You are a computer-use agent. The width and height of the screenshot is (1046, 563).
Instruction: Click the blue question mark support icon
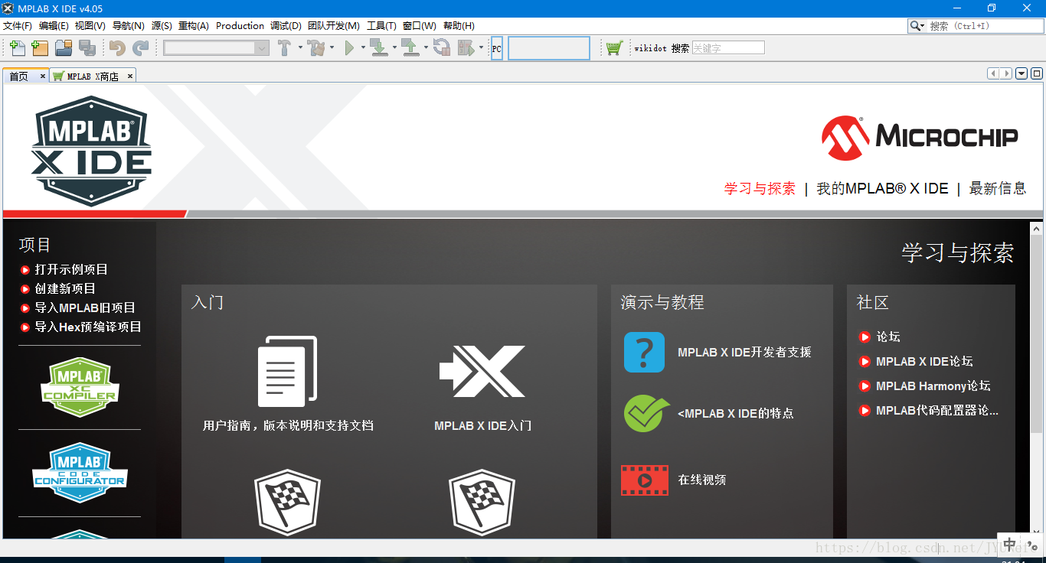644,352
